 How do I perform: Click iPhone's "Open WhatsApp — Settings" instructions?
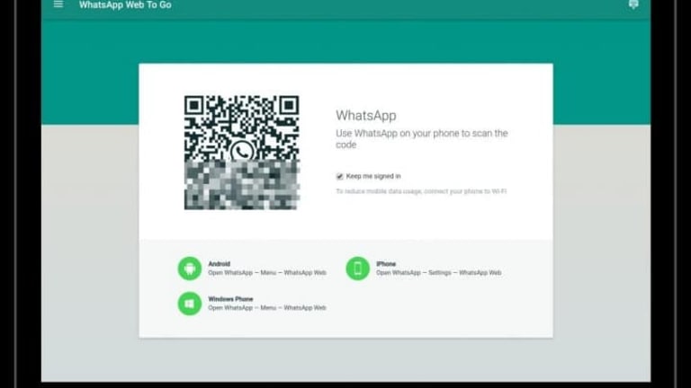pos(438,273)
